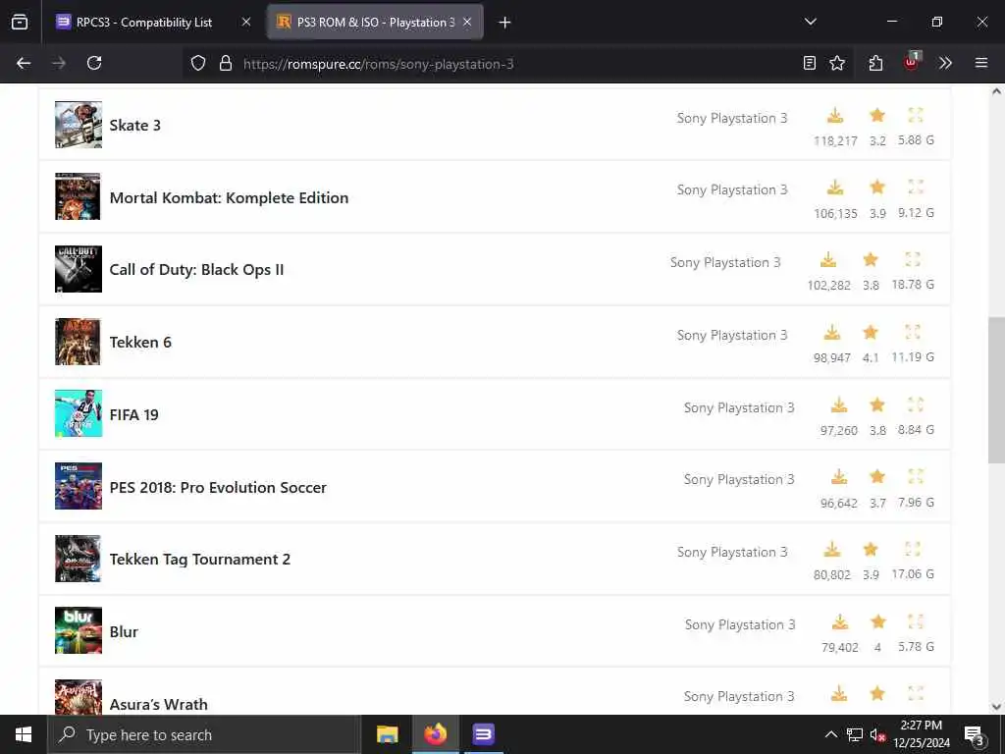Click download icon for Mortal Kombat: Komplete Edition
Image resolution: width=1005 pixels, height=754 pixels.
(x=835, y=188)
